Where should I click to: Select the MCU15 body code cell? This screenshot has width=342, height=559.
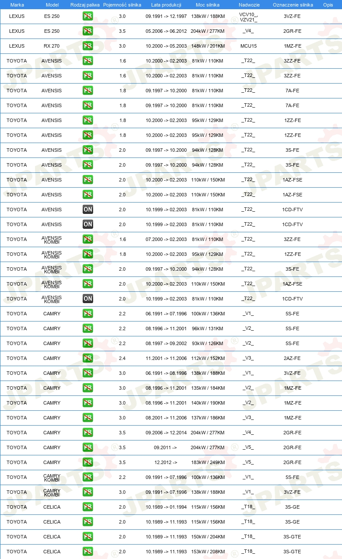(248, 46)
